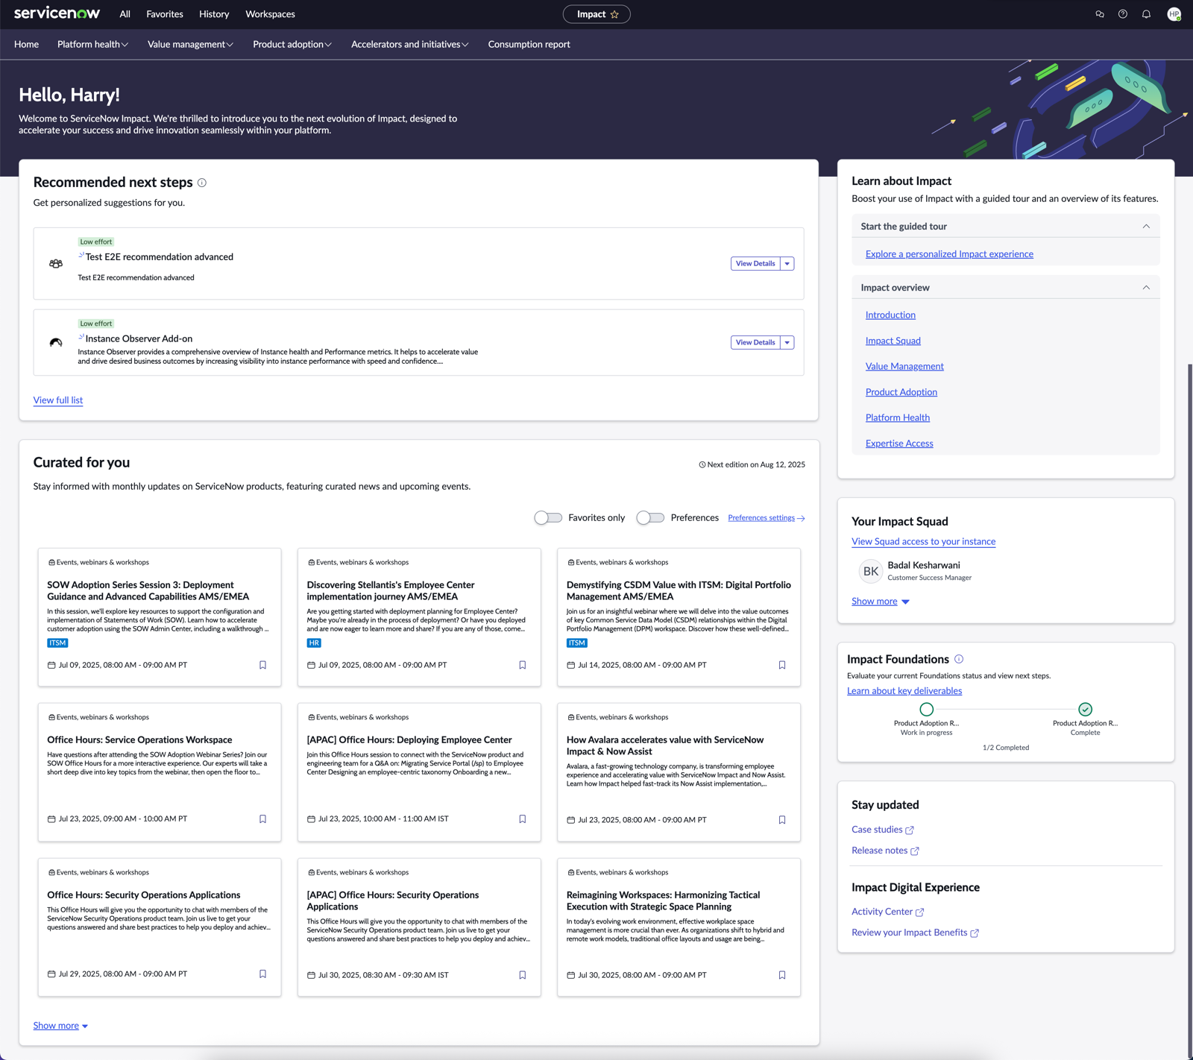The width and height of the screenshot is (1193, 1060).
Task: Expand the Value management menu
Action: point(190,45)
